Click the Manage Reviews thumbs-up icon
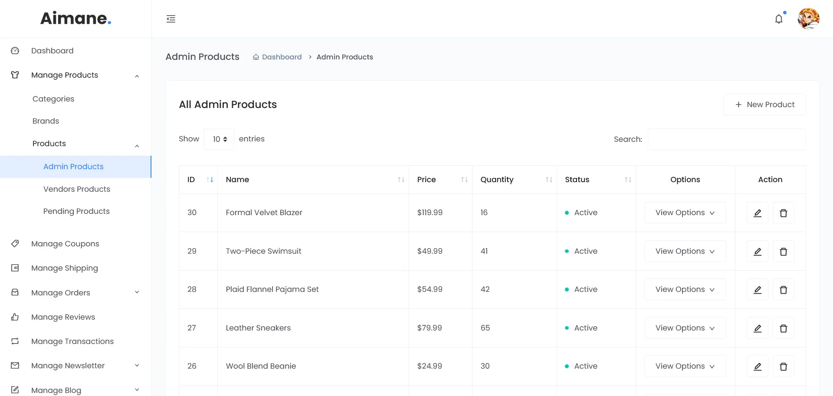The width and height of the screenshot is (833, 396). coord(15,317)
